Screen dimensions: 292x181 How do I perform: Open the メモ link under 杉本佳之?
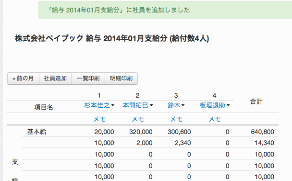click(99, 119)
